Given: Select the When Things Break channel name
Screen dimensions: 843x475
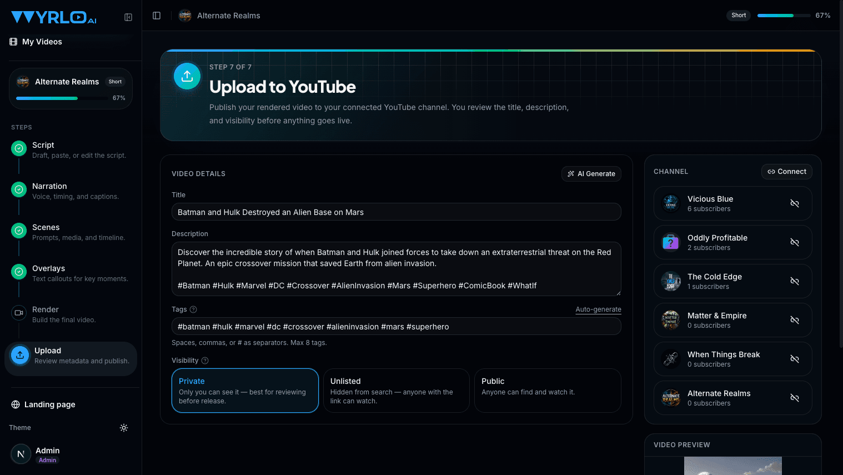Looking at the screenshot, I should (x=724, y=354).
